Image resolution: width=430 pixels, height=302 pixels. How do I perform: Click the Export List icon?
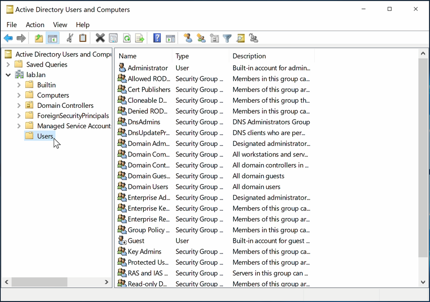139,38
